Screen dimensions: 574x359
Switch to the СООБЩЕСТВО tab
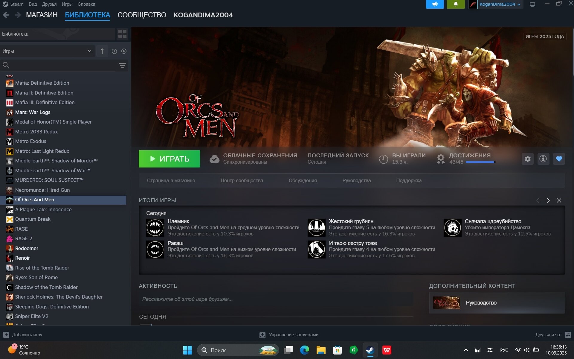(142, 15)
